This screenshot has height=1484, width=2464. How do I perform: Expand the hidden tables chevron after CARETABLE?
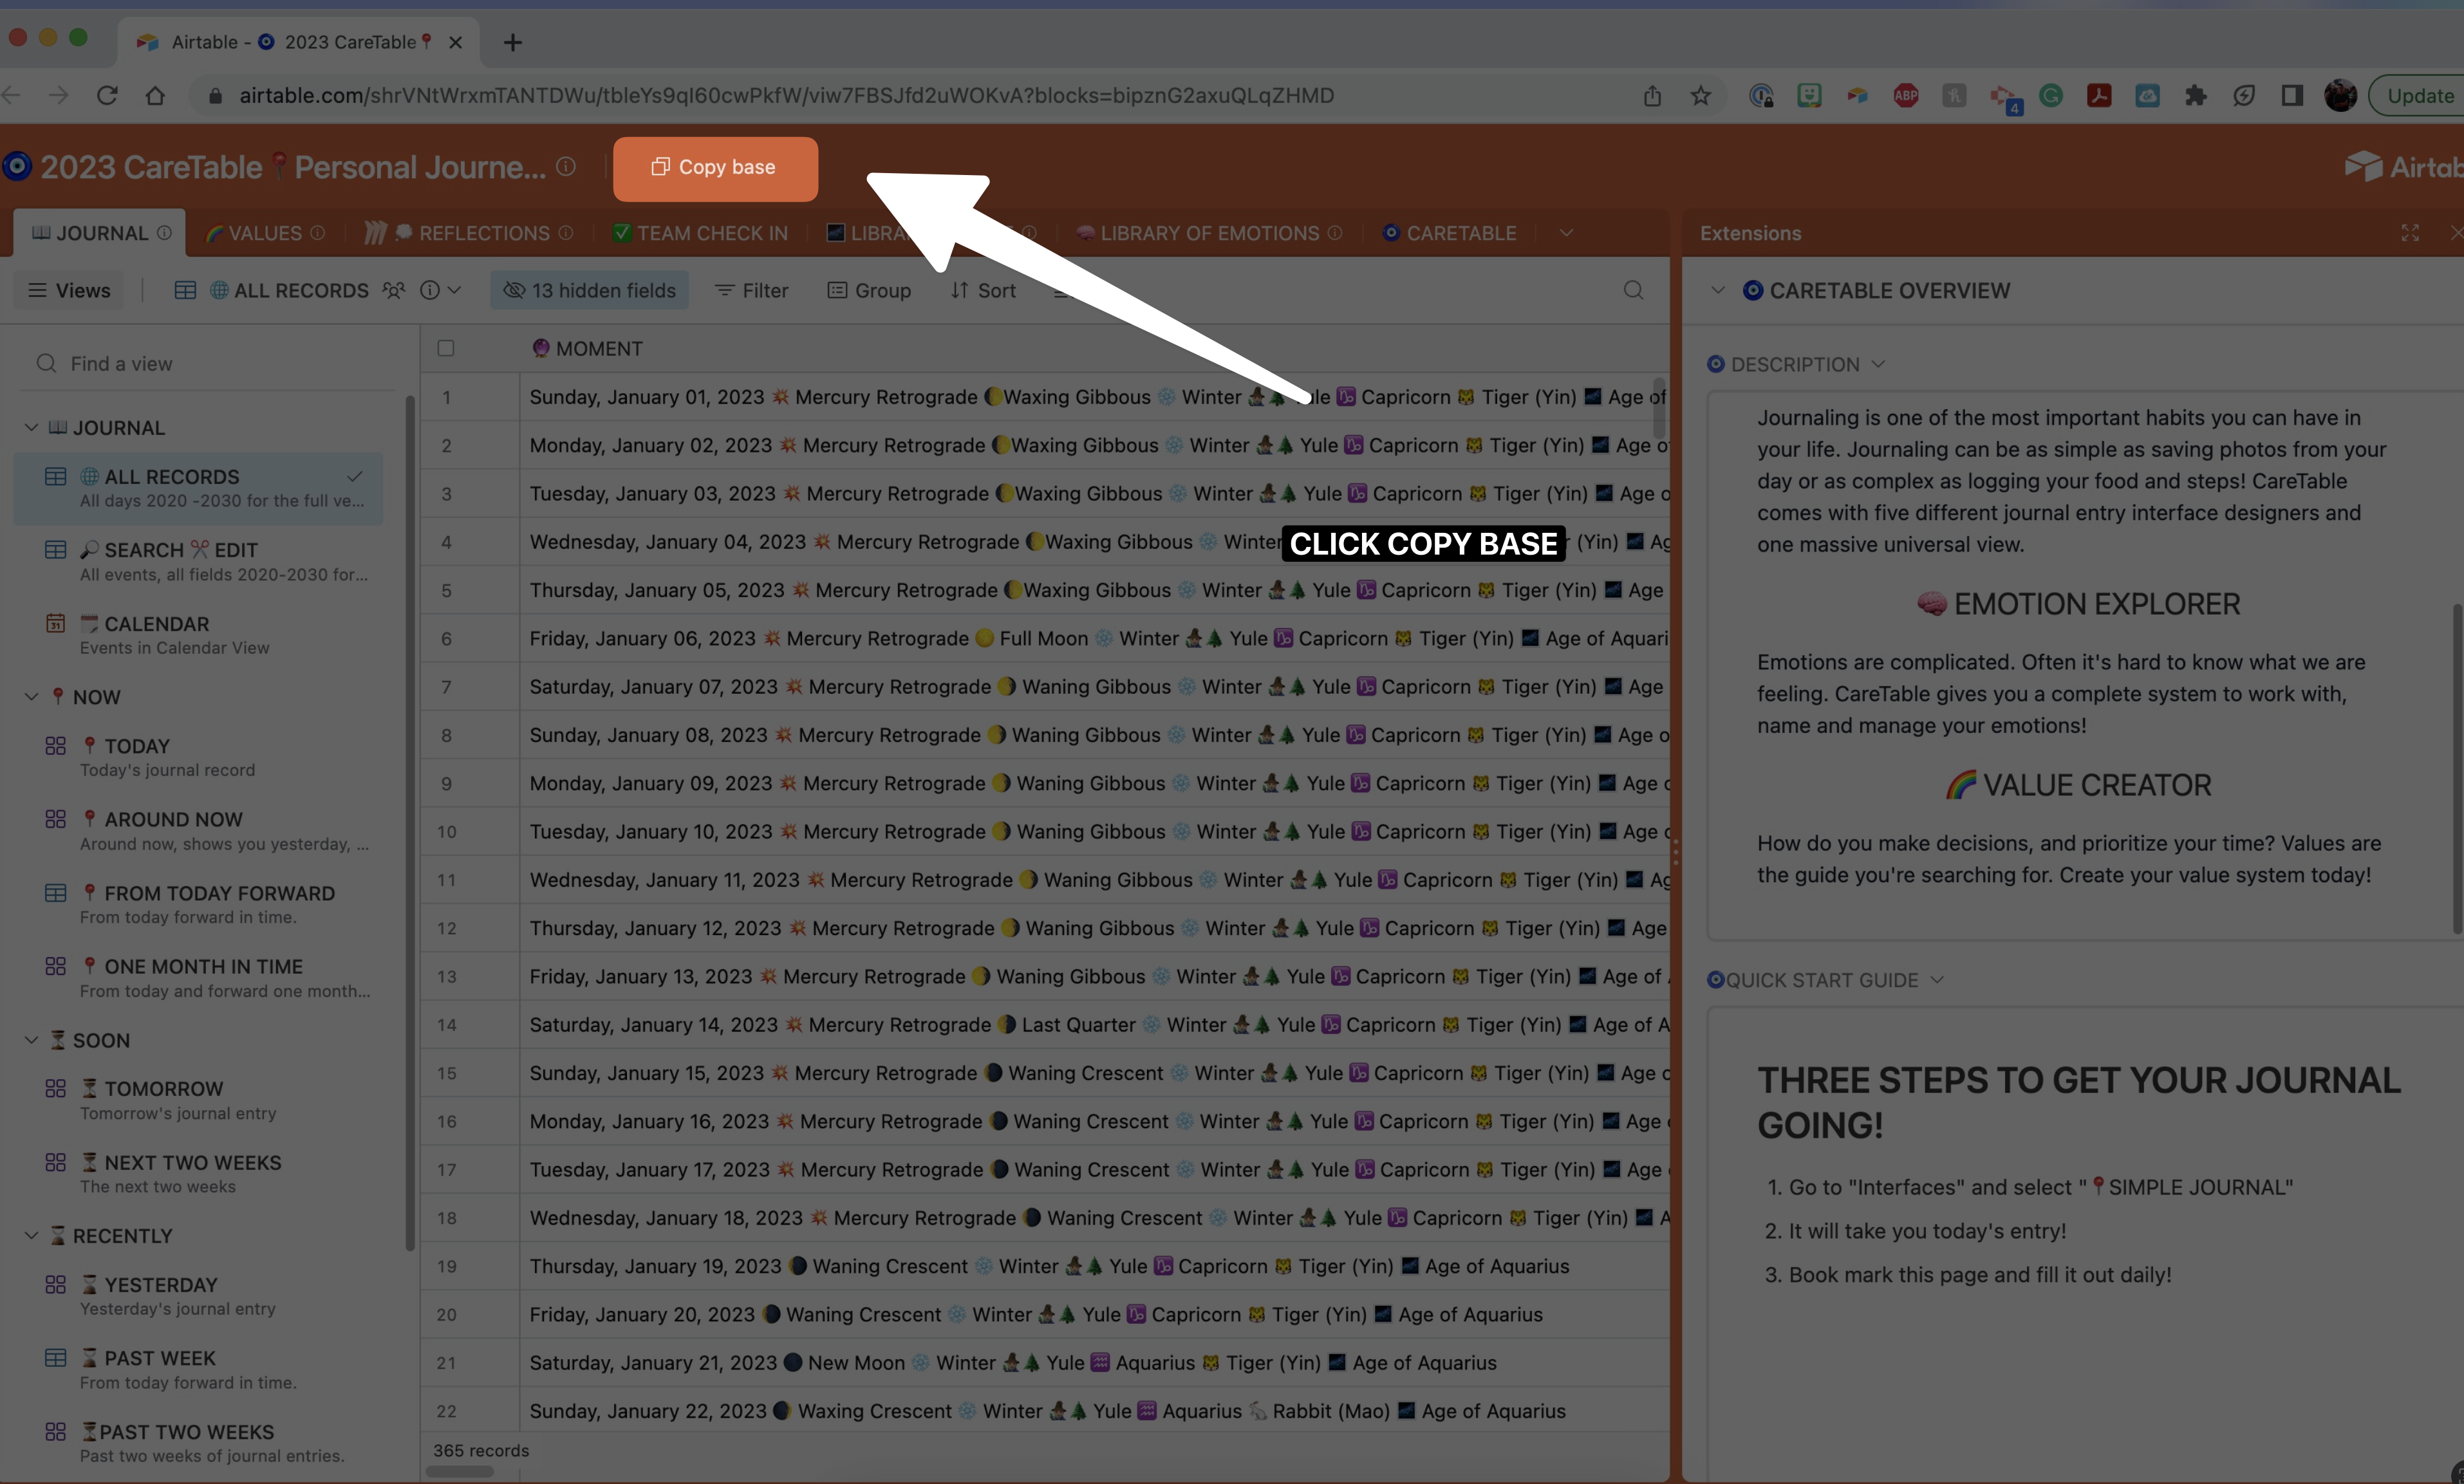point(1566,233)
